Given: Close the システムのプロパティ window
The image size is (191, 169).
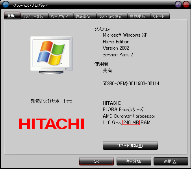Looking at the screenshot, I should pos(186,4).
